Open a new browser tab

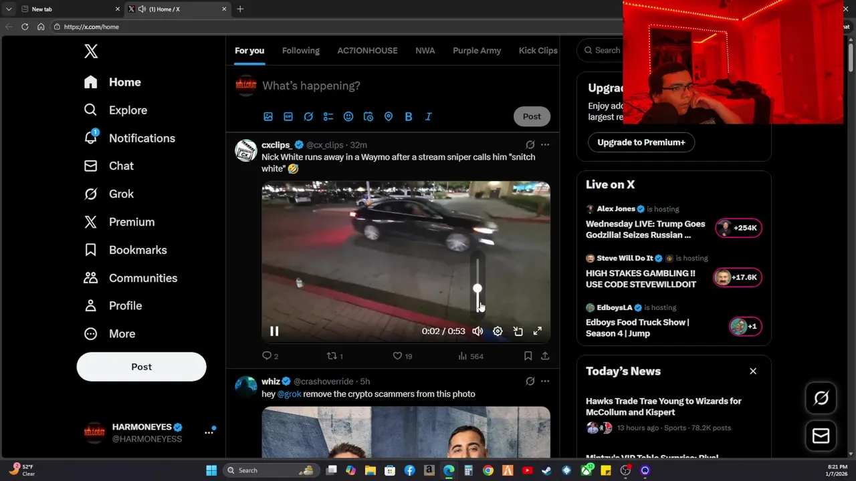(240, 9)
